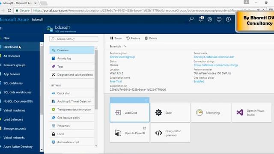Open Transparent data encryption item
This screenshot has height=154, width=274.
click(72, 110)
